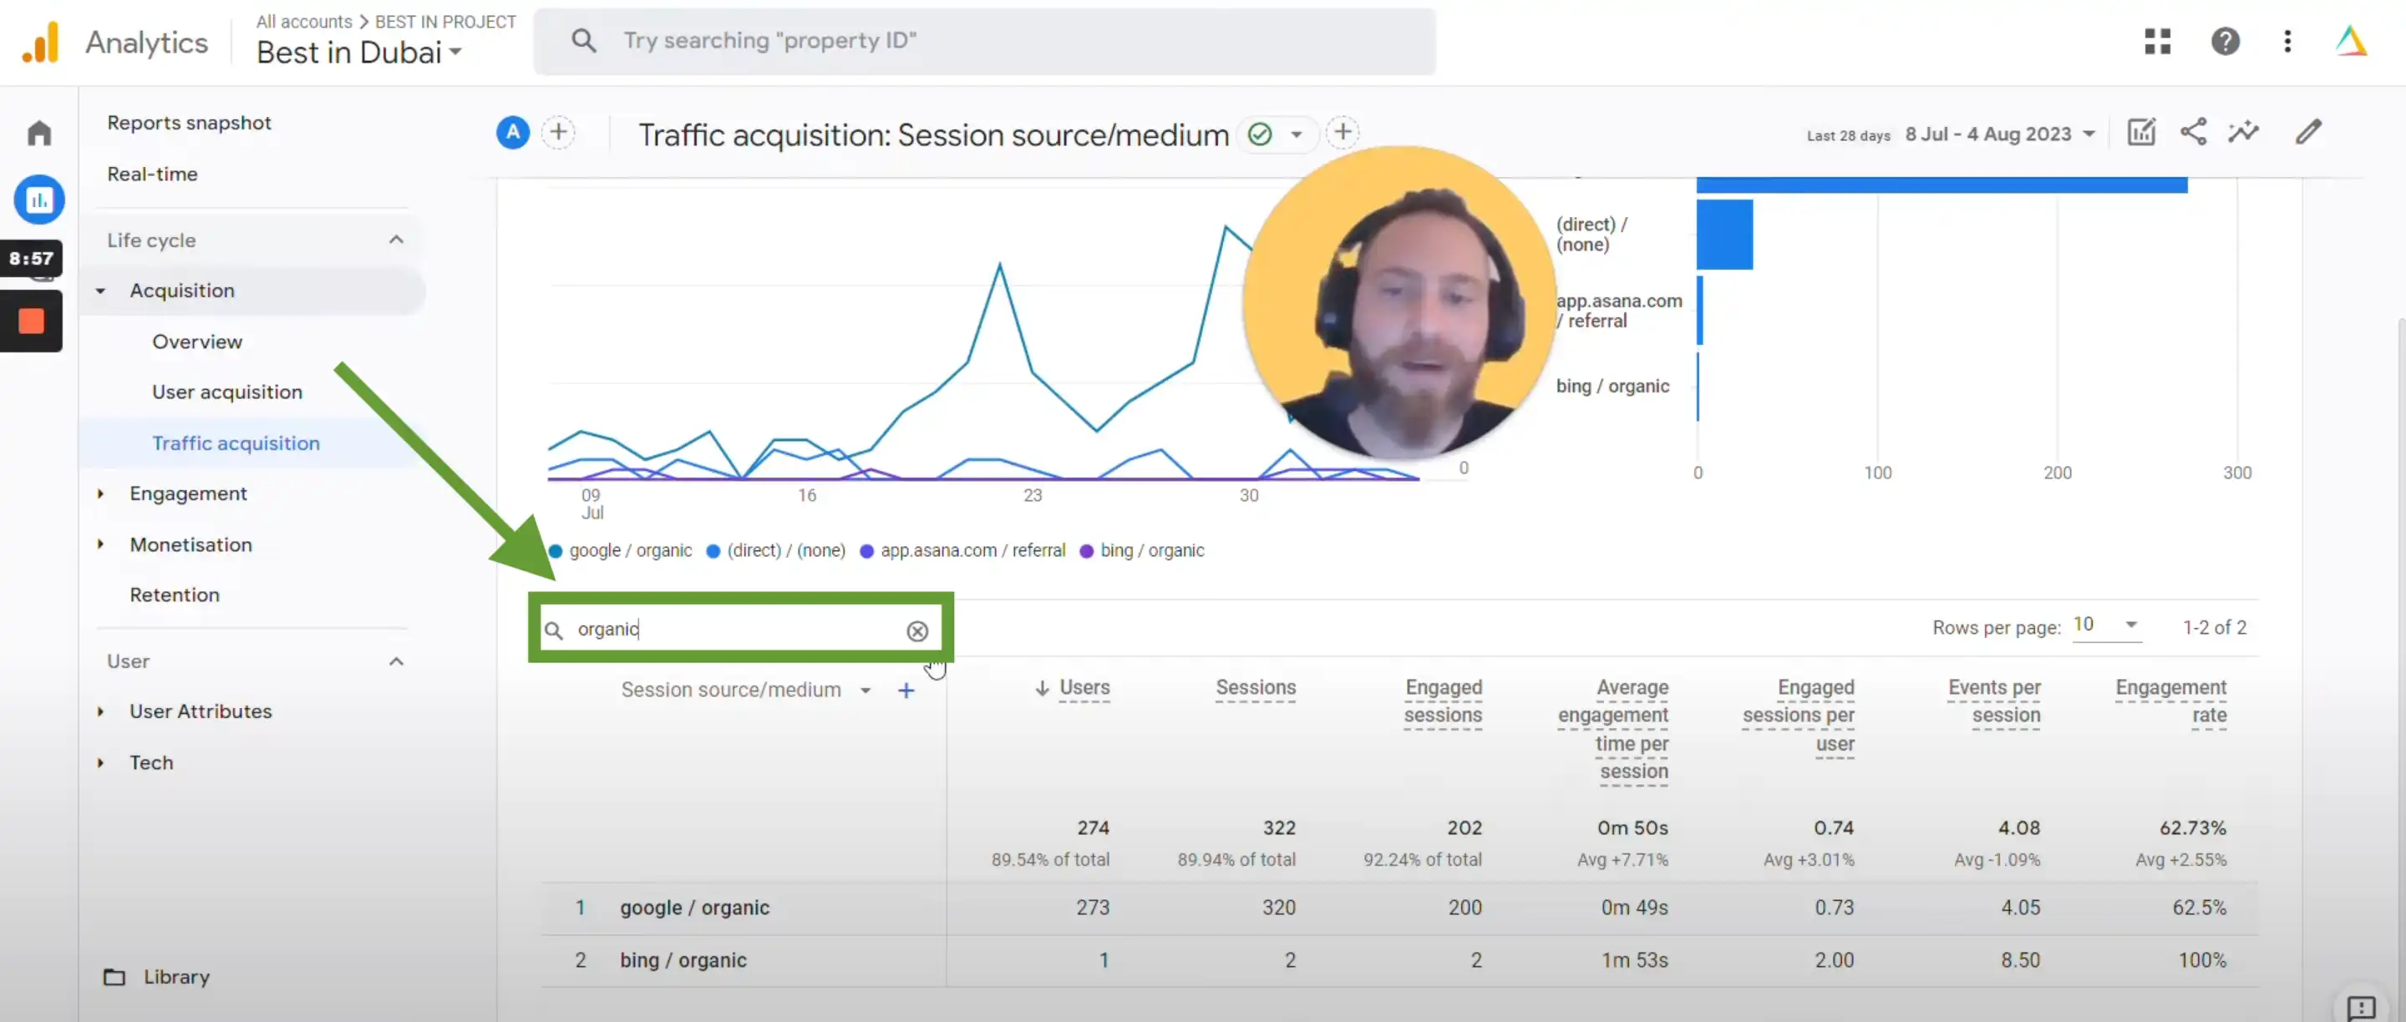Open the help question mark icon
This screenshot has width=2406, height=1022.
click(2226, 41)
